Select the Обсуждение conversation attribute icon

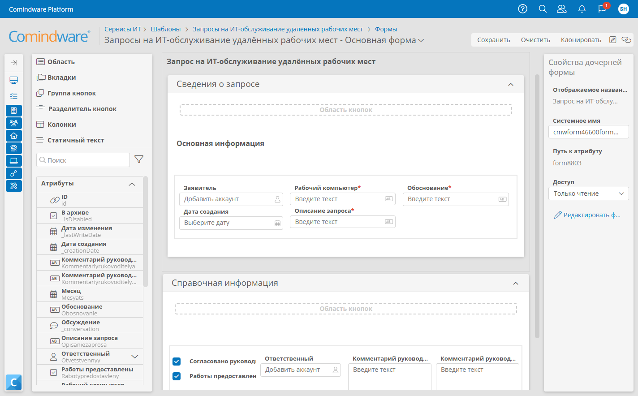(54, 326)
